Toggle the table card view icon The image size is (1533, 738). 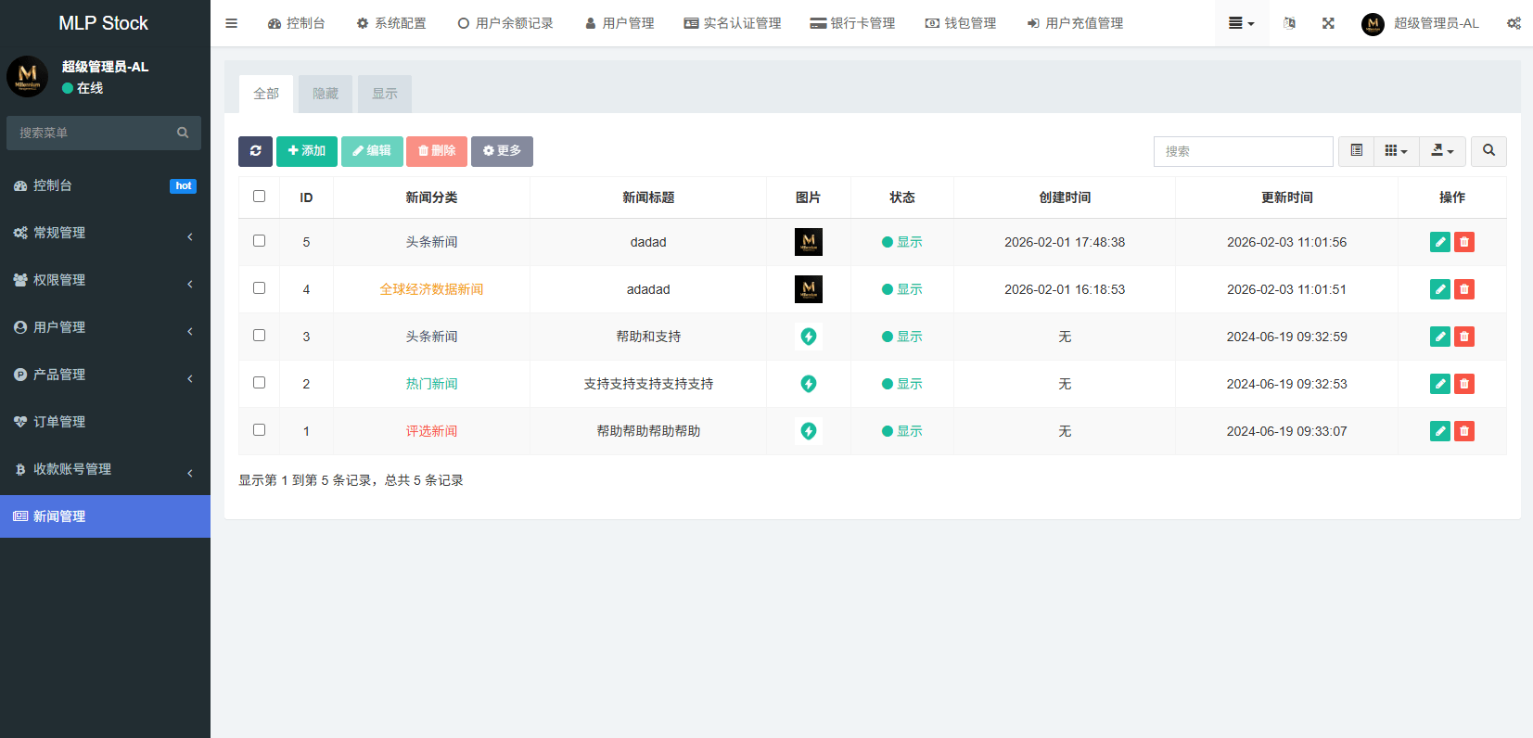click(1356, 151)
